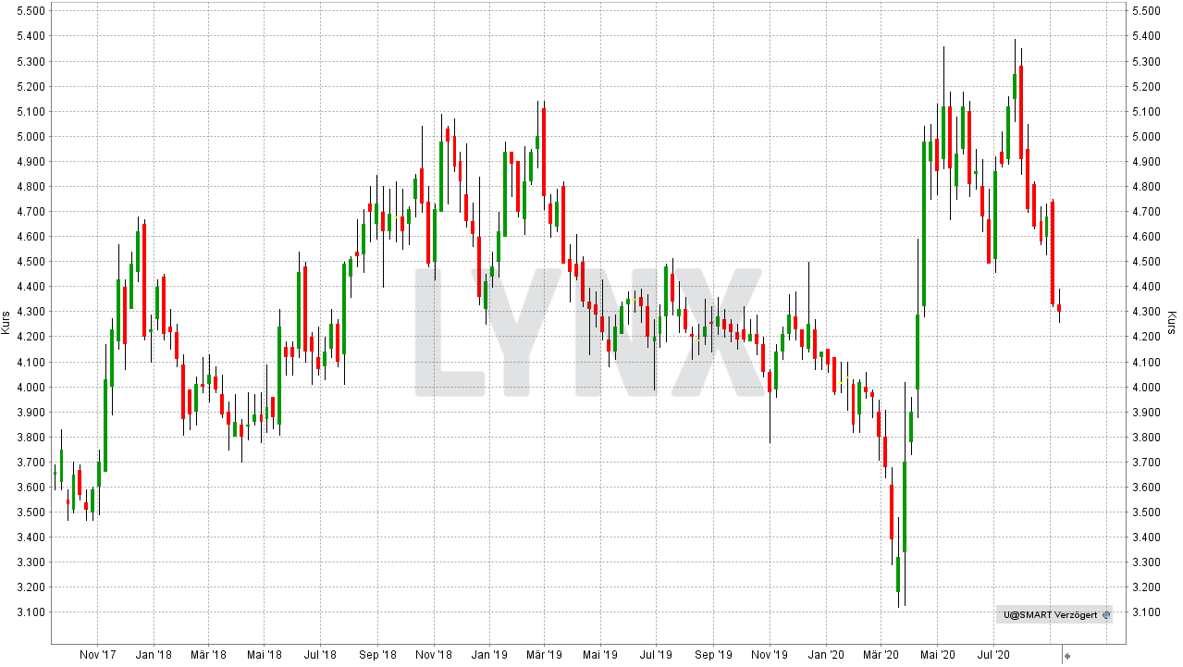Select the 'Mai '20' date label

(936, 655)
